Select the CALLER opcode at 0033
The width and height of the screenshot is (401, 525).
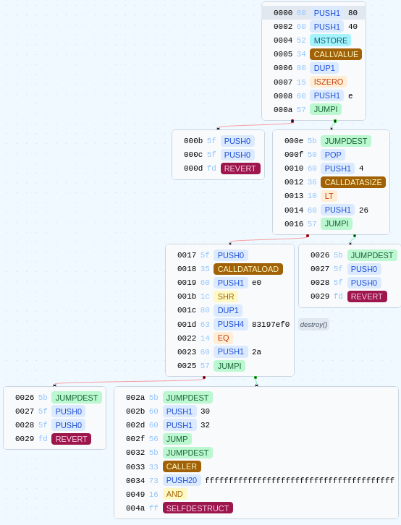182,466
